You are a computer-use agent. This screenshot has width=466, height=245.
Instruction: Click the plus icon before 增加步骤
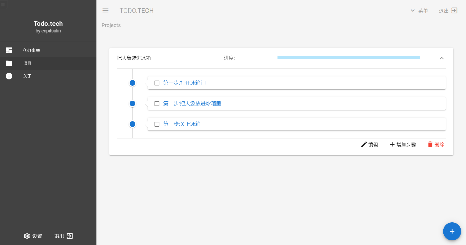pyautogui.click(x=392, y=144)
